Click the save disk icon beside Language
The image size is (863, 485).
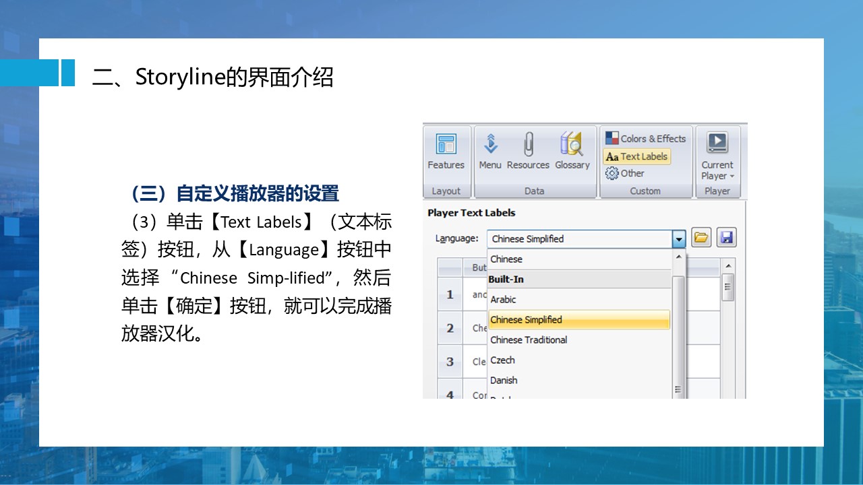click(726, 238)
